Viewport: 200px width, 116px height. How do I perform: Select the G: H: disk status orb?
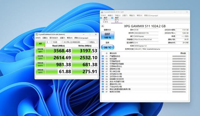click(112, 18)
